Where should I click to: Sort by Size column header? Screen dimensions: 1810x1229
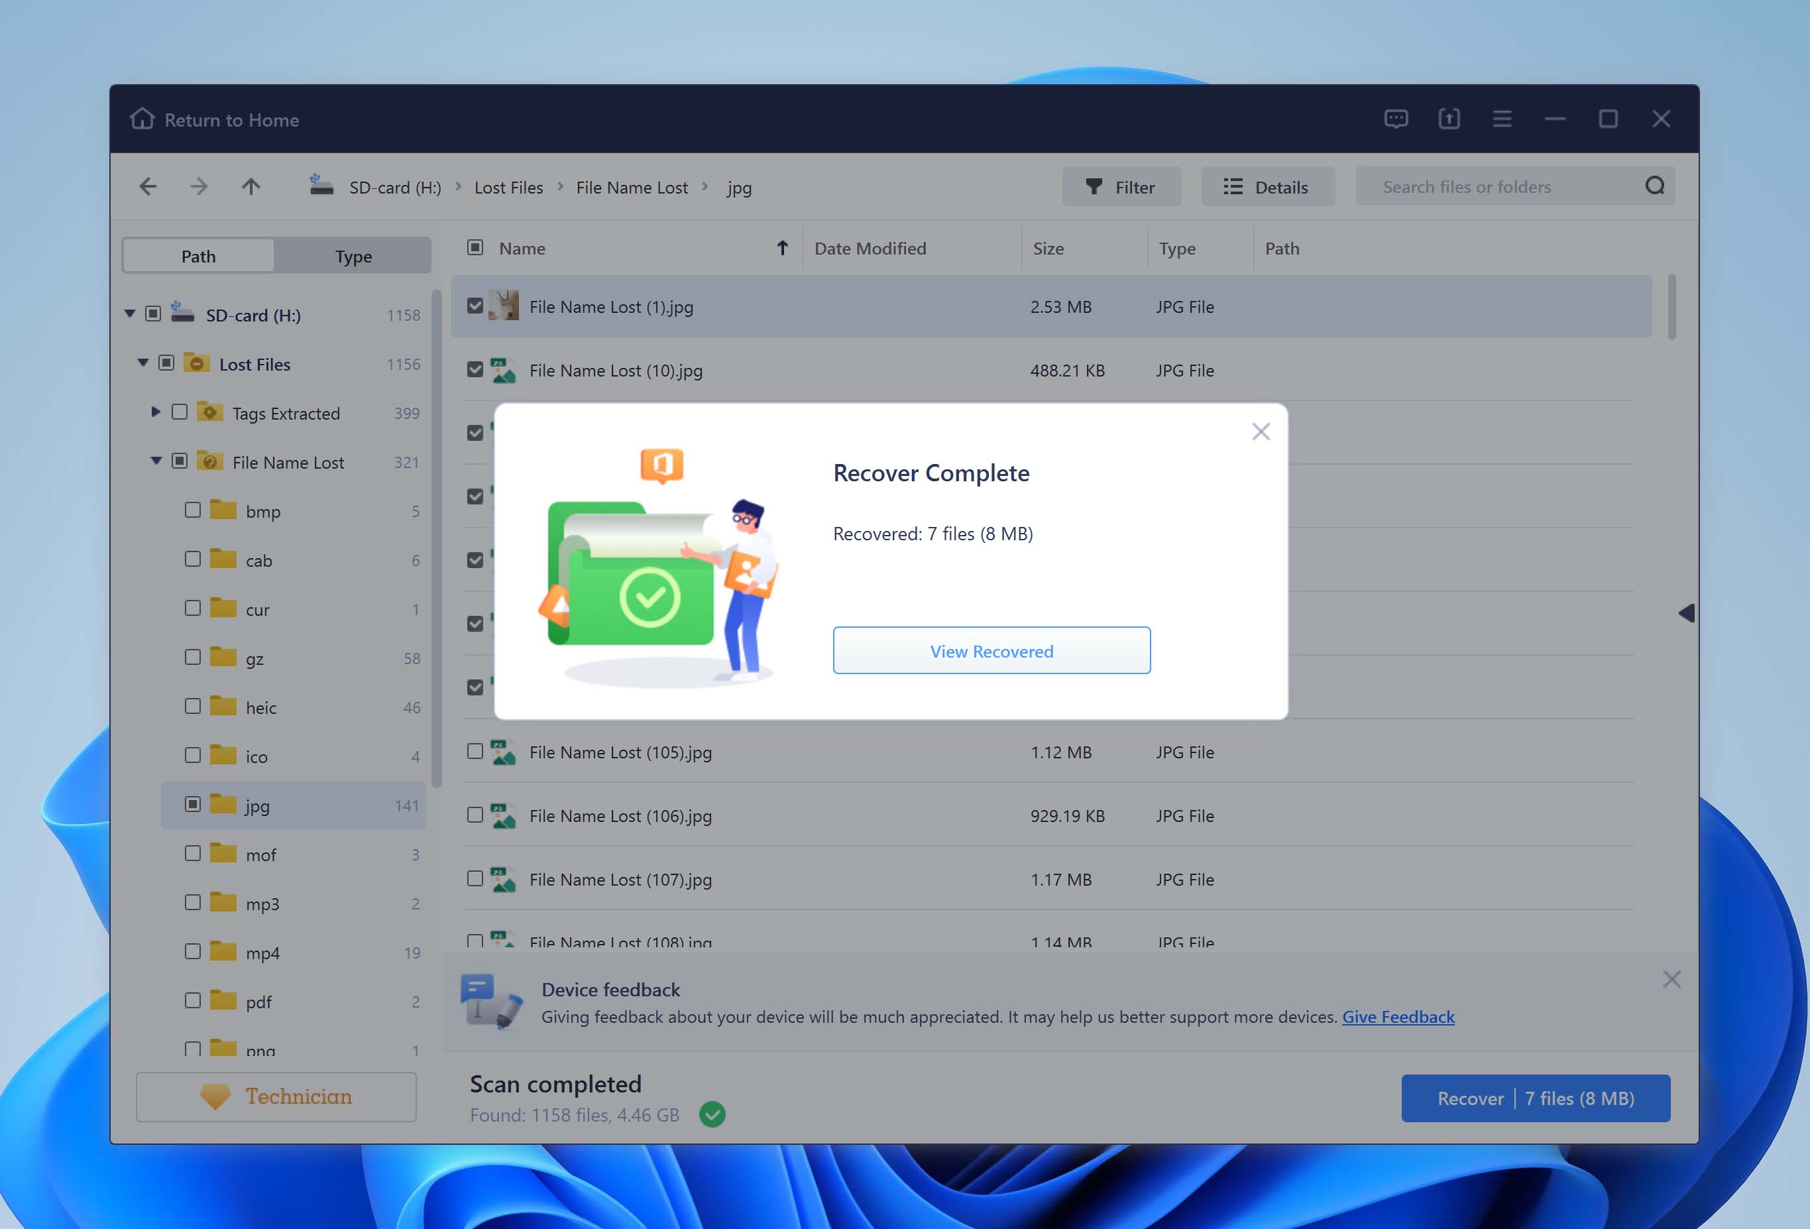[x=1048, y=249]
